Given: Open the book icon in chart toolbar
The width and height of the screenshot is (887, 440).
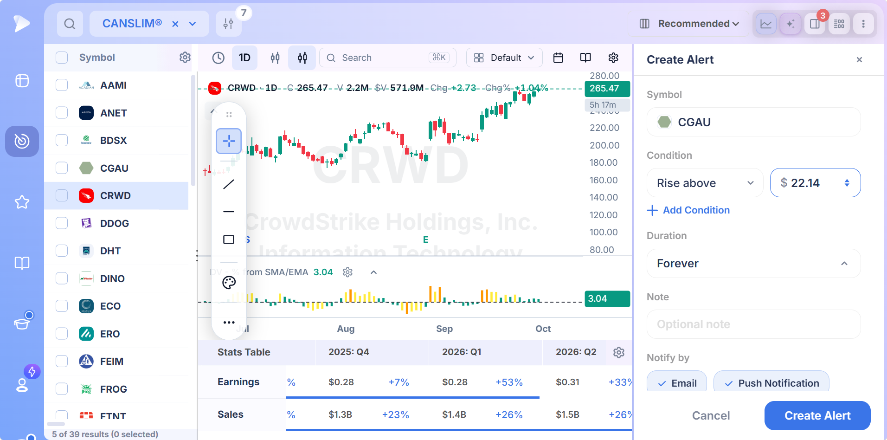Looking at the screenshot, I should [x=585, y=58].
